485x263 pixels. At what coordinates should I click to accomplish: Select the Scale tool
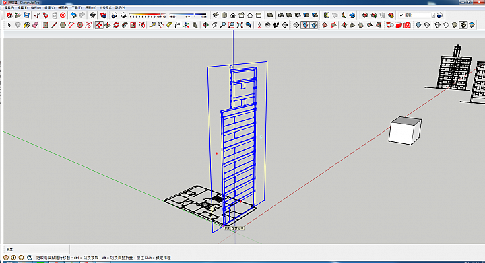[x=133, y=25]
